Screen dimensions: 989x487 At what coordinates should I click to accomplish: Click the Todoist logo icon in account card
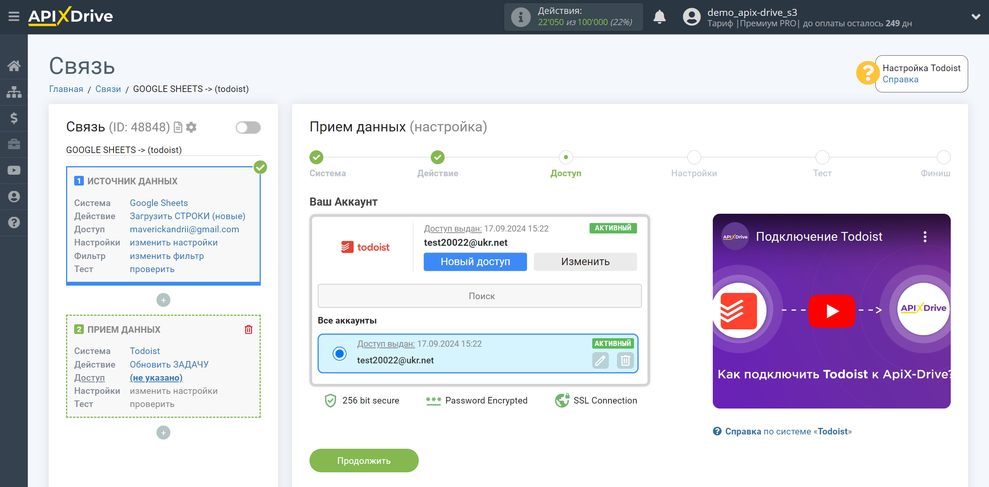click(x=365, y=247)
